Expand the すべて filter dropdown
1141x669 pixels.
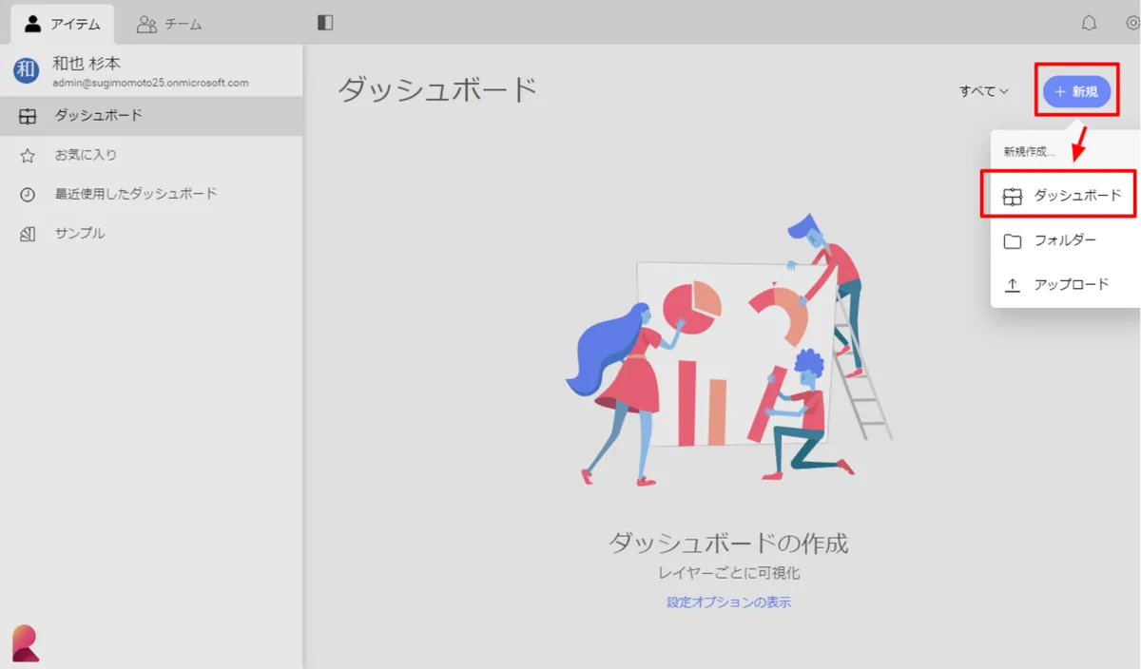click(983, 91)
